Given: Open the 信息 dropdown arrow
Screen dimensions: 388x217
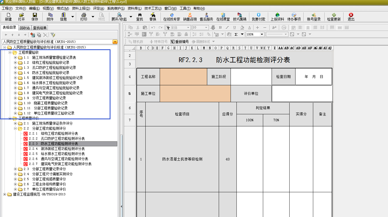Looking at the screenshot, I should point(73,17).
